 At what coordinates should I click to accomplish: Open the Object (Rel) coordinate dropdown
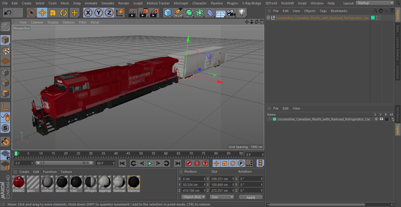point(193,197)
